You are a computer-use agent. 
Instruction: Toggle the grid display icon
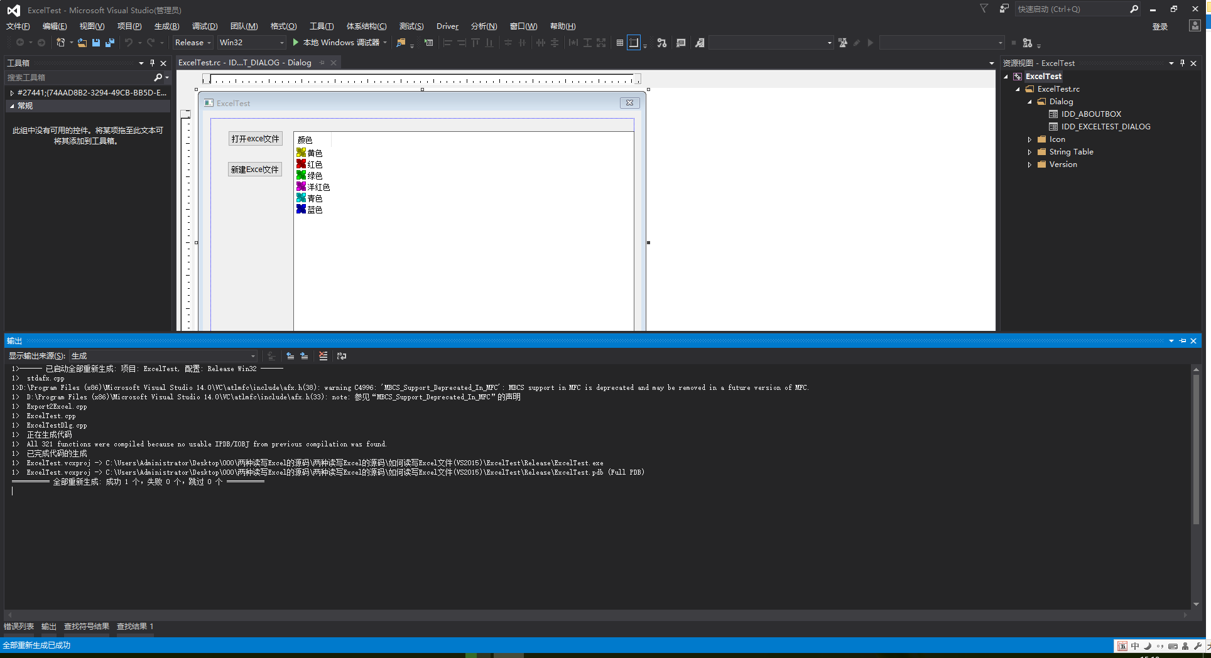coord(620,43)
